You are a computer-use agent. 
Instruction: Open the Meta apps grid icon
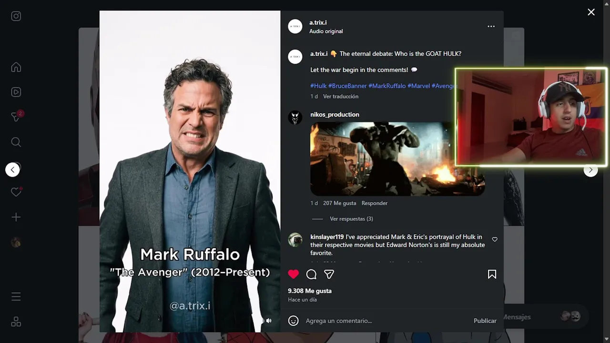[16, 322]
